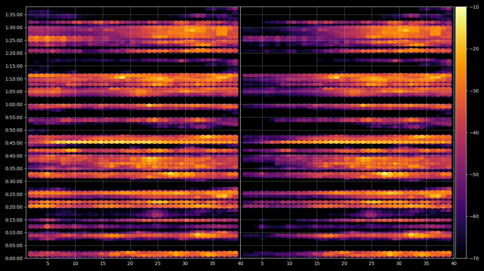Click the 1:15:00 time tick label
The height and width of the screenshot is (271, 484).
click(14, 66)
